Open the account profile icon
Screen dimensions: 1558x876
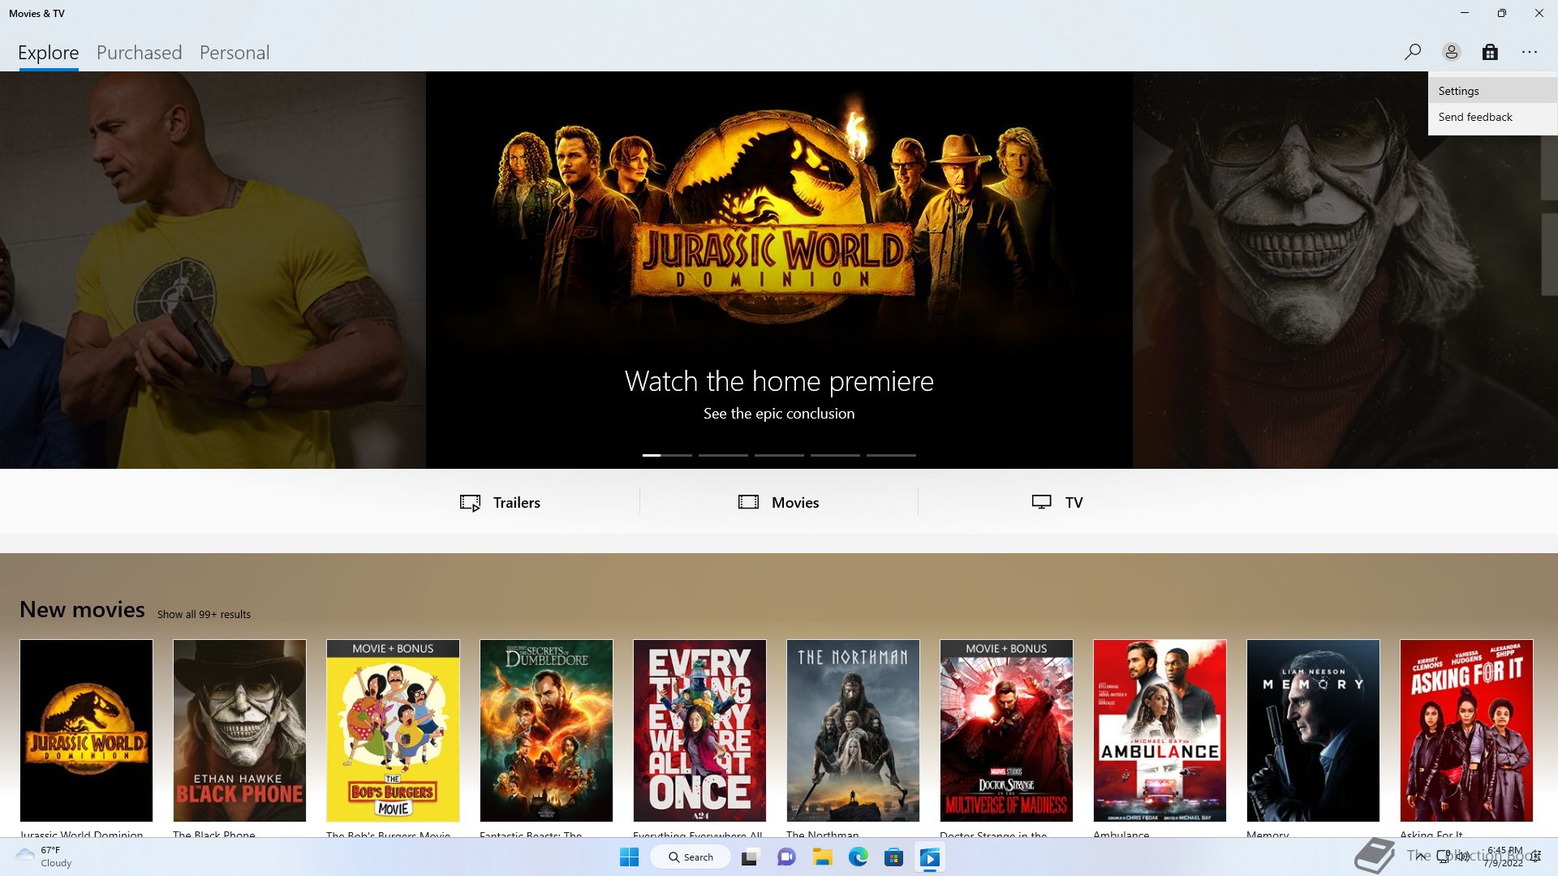[x=1451, y=52]
